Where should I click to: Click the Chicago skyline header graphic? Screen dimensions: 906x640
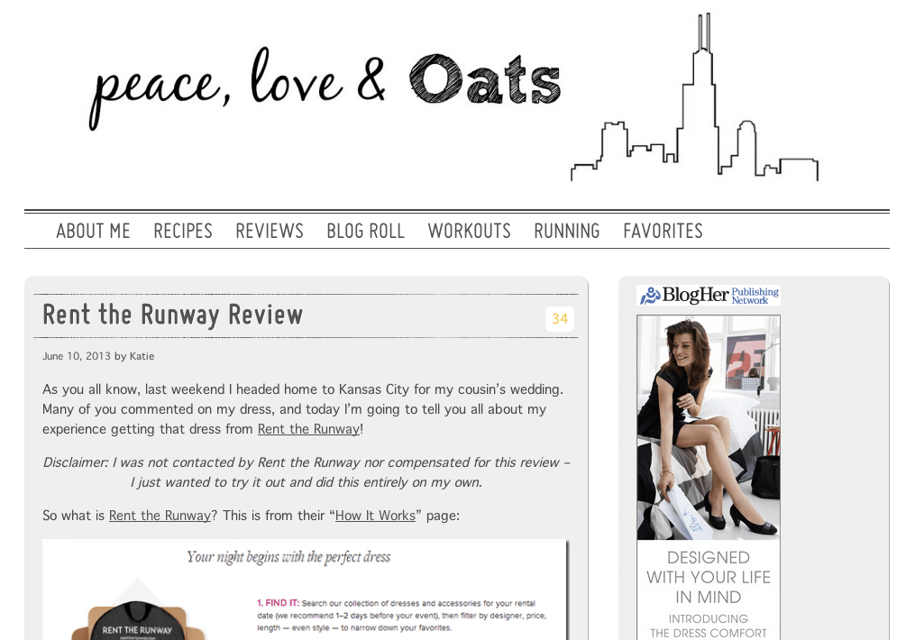point(694,97)
